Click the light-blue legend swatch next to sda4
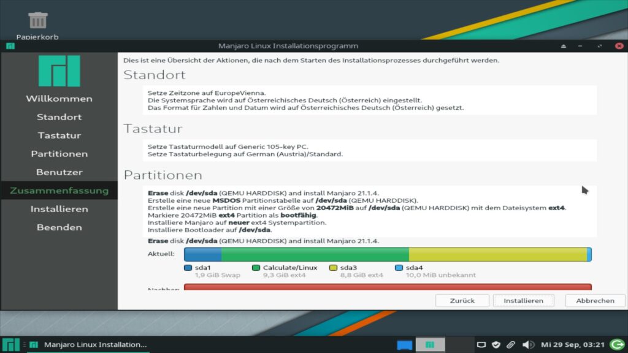 click(399, 268)
